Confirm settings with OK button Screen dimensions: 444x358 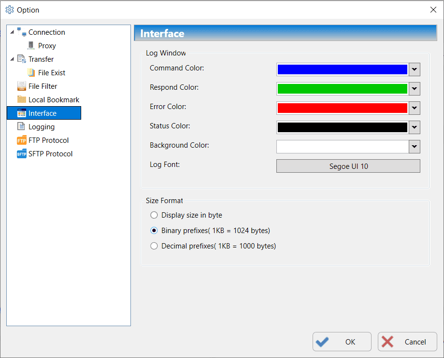coord(342,342)
